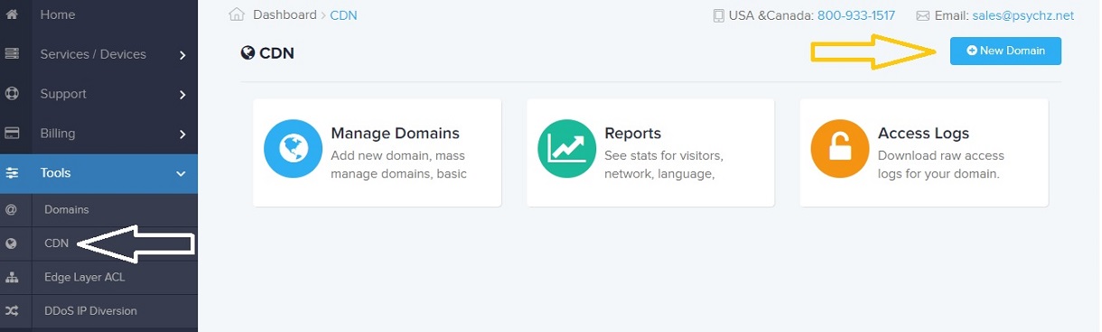The width and height of the screenshot is (1102, 332).
Task: Click the Edge Layer ACL sitemap icon
Action: tap(12, 277)
